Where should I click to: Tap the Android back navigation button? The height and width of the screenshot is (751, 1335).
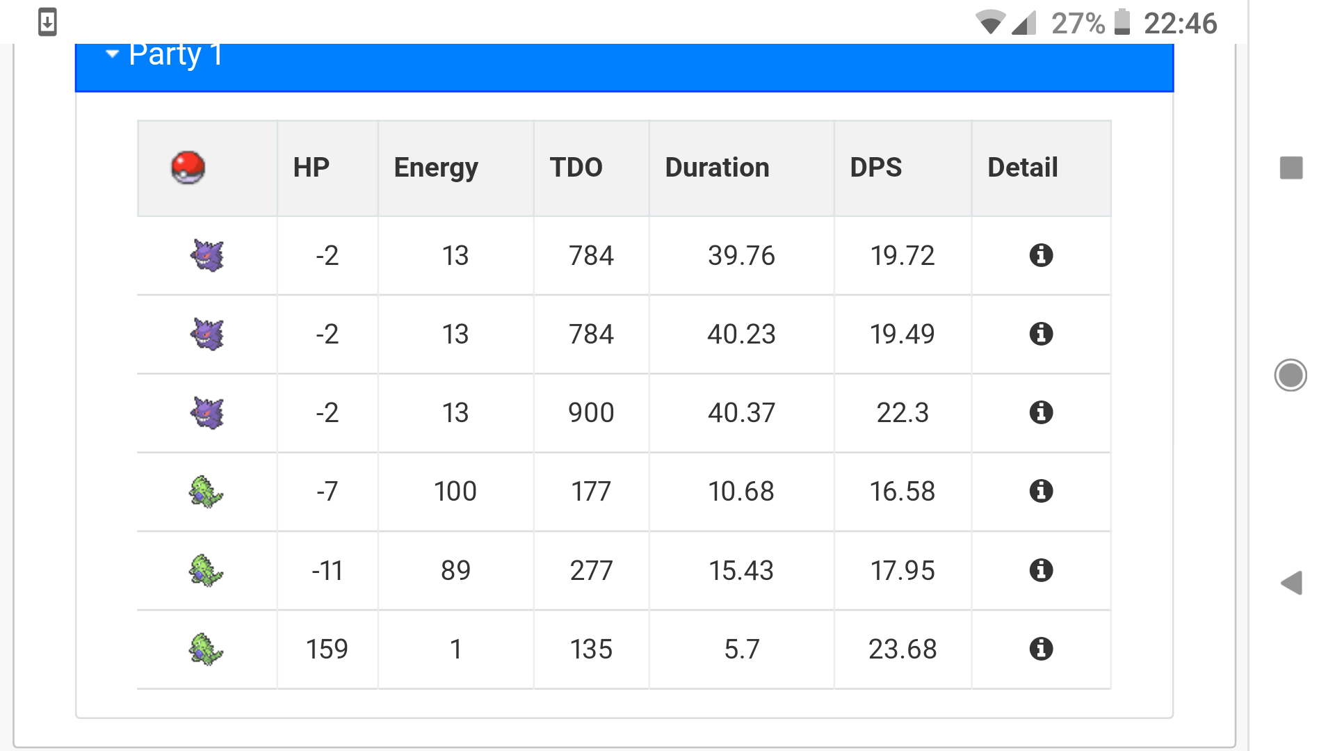coord(1291,583)
